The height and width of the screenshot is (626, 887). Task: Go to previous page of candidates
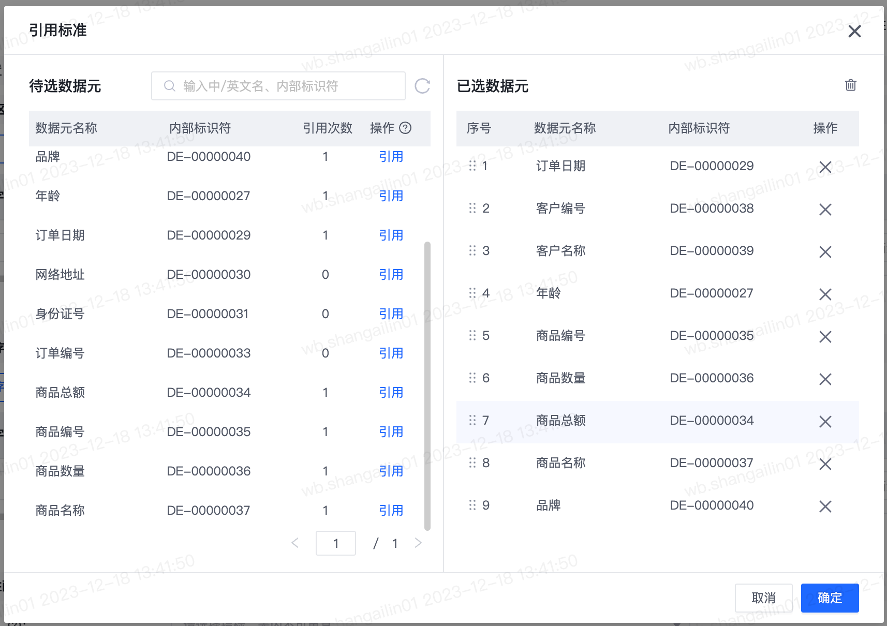pos(295,543)
